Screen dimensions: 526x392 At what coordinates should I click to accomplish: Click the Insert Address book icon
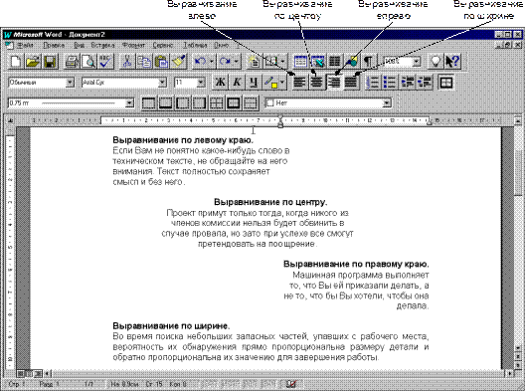pyautogui.click(x=271, y=62)
